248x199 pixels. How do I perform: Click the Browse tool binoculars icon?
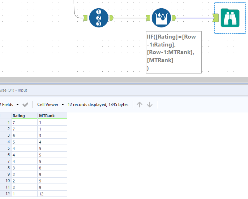[x=230, y=18]
